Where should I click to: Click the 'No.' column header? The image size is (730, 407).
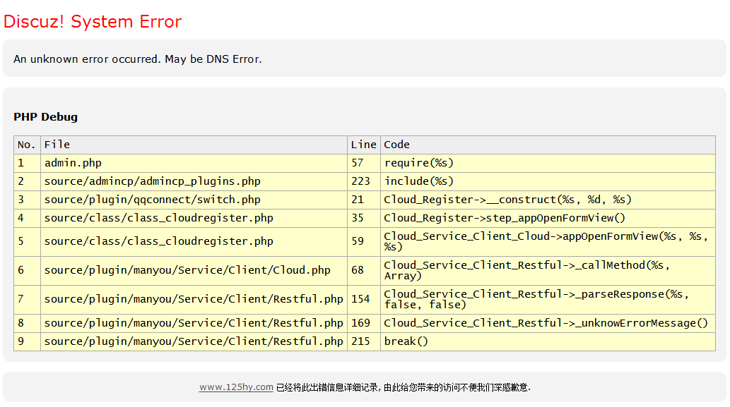click(27, 145)
